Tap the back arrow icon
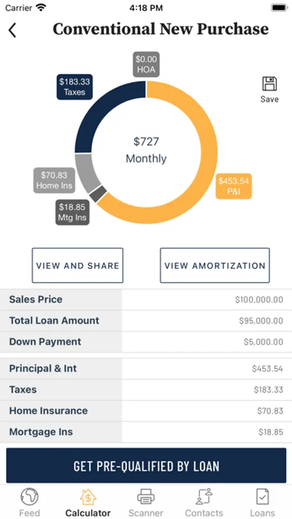 [x=12, y=30]
